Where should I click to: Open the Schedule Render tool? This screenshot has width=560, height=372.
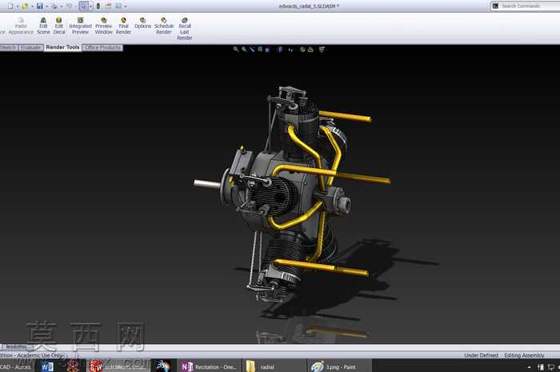pos(163,26)
